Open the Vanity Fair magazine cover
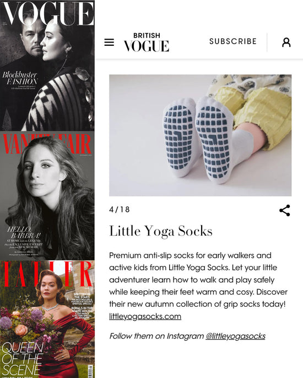This screenshot has width=303, height=378. pyautogui.click(x=47, y=196)
